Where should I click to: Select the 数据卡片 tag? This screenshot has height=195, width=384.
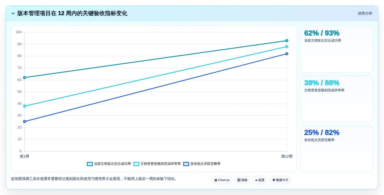coord(280,180)
